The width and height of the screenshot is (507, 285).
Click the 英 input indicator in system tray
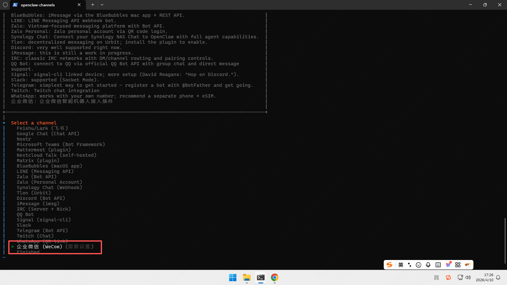[437, 278]
